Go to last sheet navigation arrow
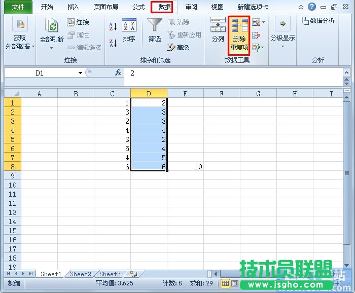 pyautogui.click(x=31, y=274)
